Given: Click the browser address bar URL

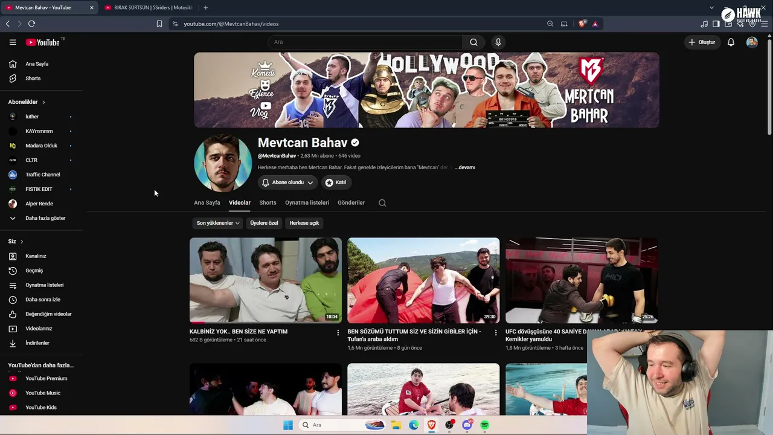Looking at the screenshot, I should click(x=231, y=24).
